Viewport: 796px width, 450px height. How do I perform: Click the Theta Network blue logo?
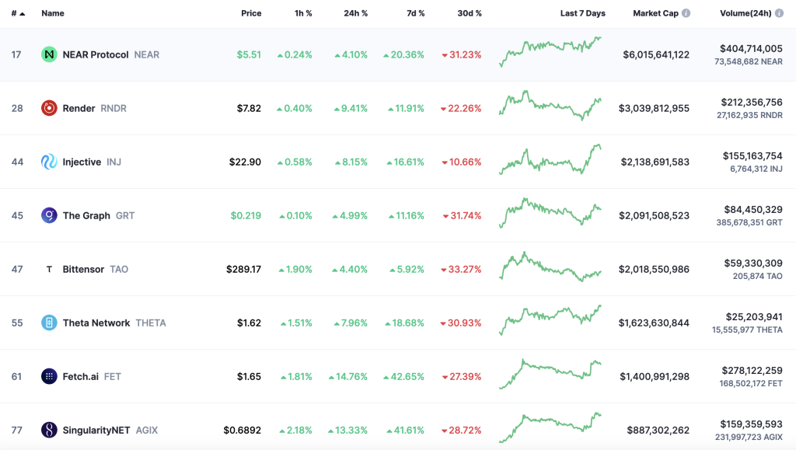tap(49, 323)
